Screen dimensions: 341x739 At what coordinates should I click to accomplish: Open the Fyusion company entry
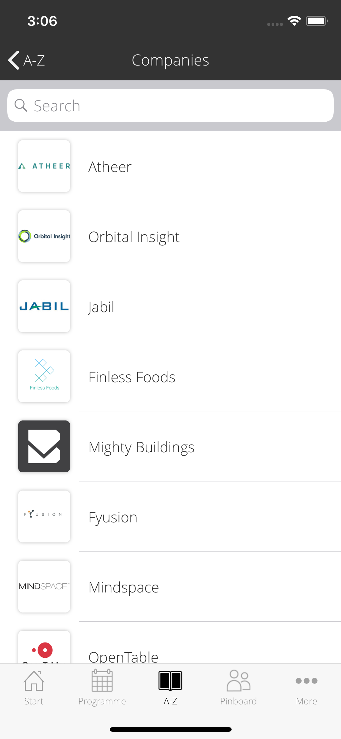pos(170,516)
